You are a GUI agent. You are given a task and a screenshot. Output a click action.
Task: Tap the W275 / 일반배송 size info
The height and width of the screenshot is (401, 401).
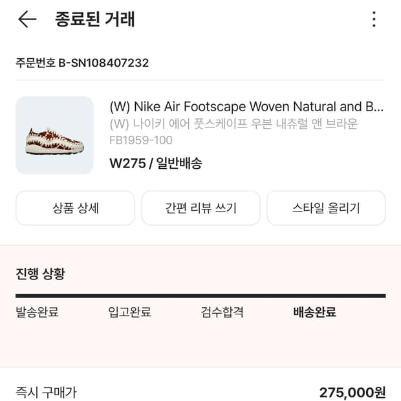pyautogui.click(x=156, y=163)
